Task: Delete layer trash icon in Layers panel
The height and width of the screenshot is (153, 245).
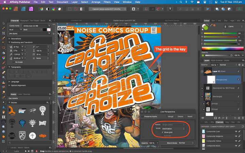Action: [x=243, y=118]
